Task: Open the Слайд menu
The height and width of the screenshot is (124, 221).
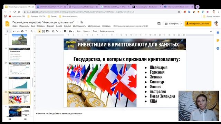Action: coord(59,26)
